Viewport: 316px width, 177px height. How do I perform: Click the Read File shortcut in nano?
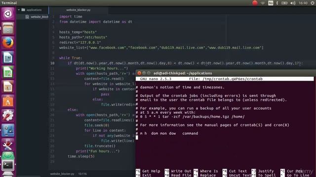coord(178,175)
